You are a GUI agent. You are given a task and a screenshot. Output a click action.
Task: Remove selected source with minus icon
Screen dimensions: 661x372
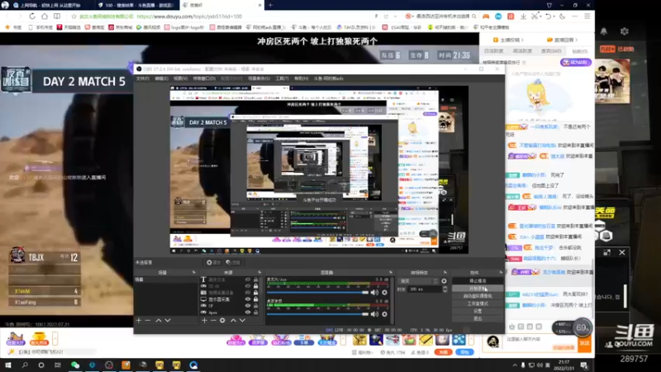coord(213,321)
